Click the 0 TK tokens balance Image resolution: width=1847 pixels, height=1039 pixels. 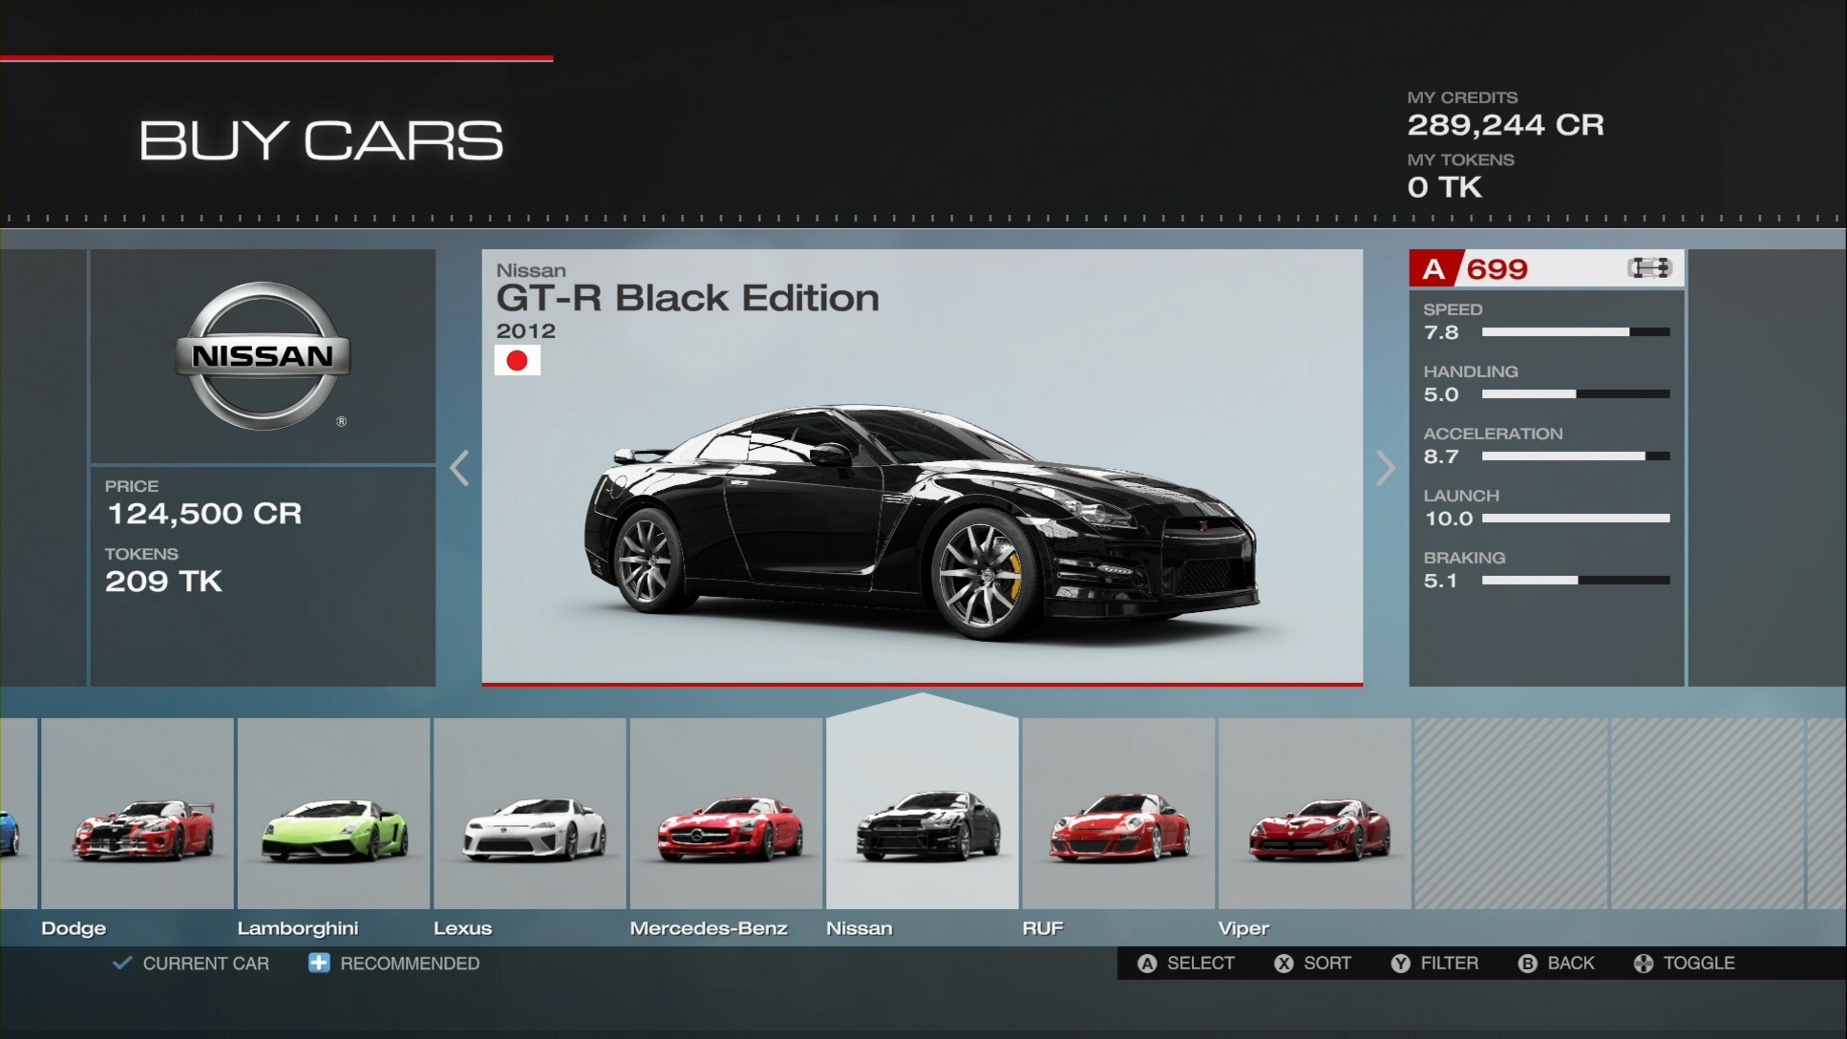[1445, 187]
